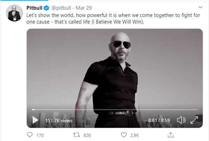Click the 170 replies count
The height and width of the screenshot is (141, 209).
40,135
